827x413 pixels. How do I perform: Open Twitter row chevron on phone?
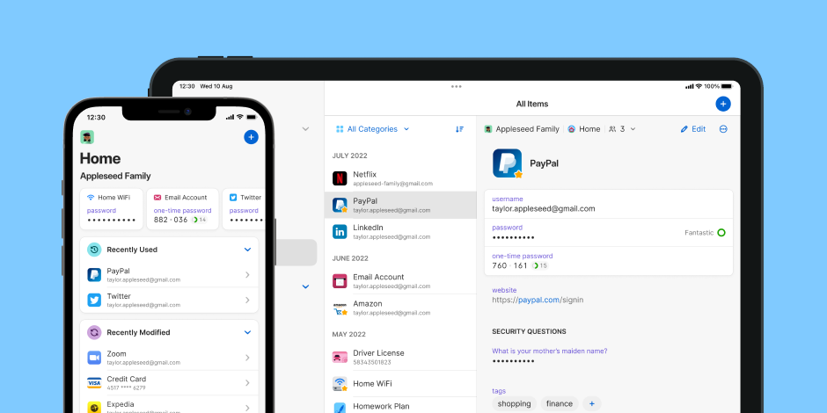pos(247,301)
